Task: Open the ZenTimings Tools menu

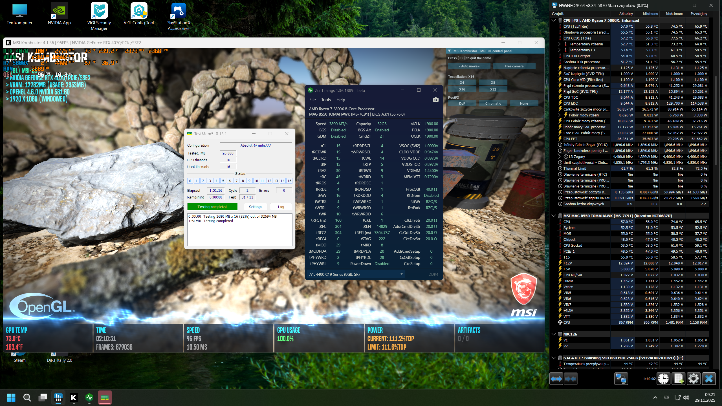Action: pos(326,100)
